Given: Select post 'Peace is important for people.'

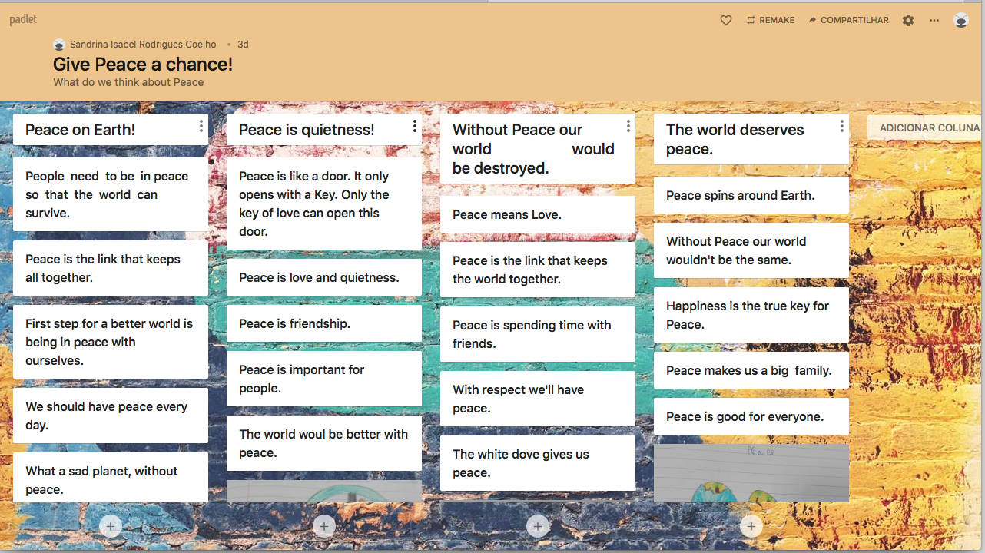Looking at the screenshot, I should click(324, 379).
